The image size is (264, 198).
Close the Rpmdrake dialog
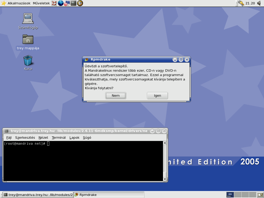[187, 60]
